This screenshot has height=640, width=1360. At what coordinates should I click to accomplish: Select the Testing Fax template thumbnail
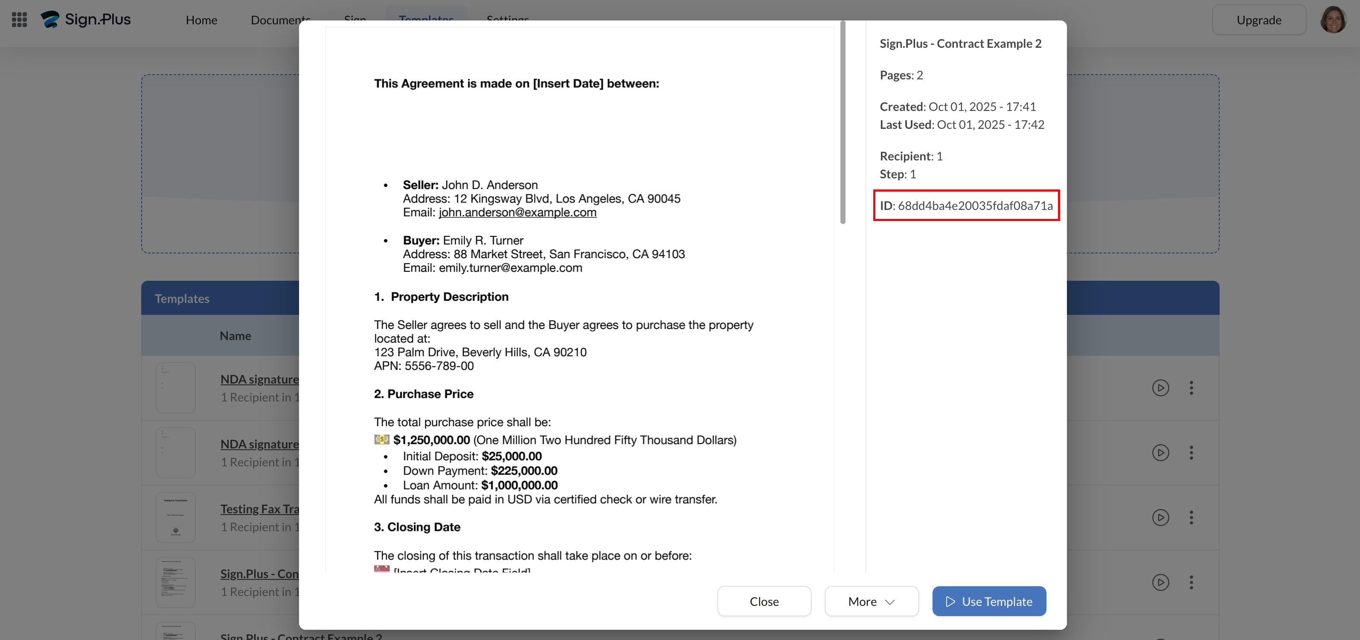[x=176, y=518]
